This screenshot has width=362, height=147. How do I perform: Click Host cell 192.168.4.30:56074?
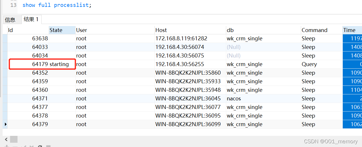point(190,47)
